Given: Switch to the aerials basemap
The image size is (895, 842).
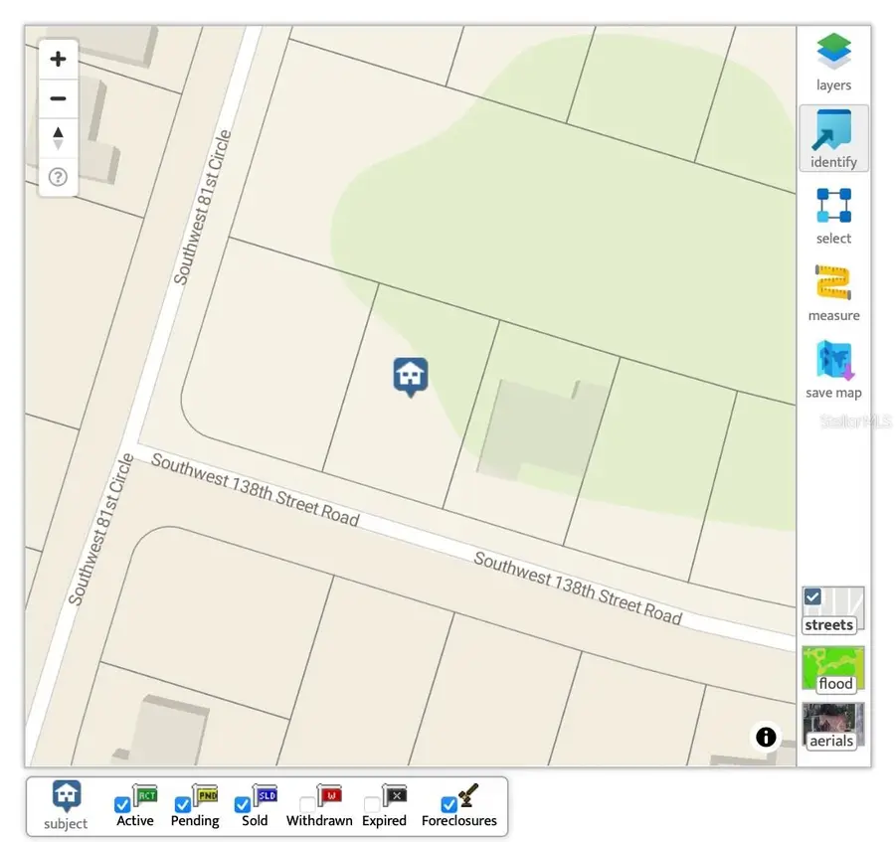Looking at the screenshot, I should pos(833,725).
